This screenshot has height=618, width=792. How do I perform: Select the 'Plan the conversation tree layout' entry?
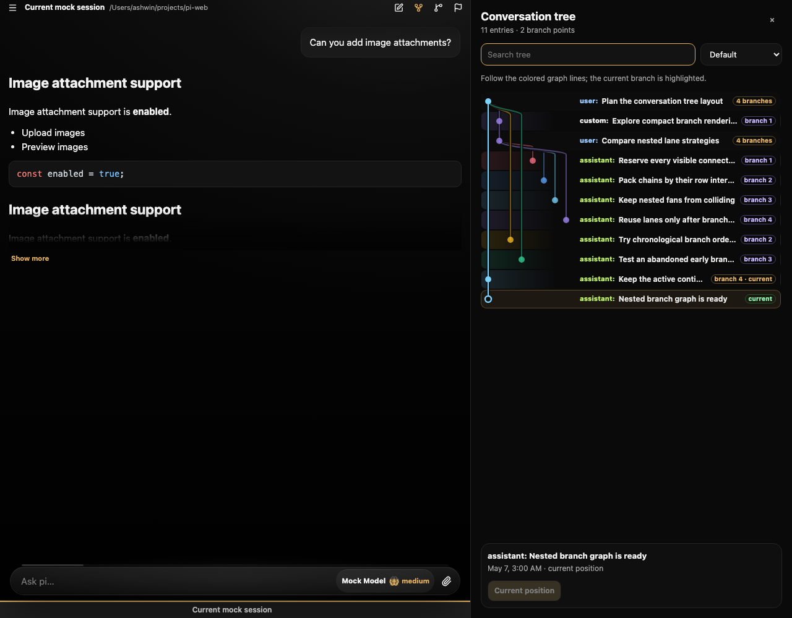(x=631, y=101)
